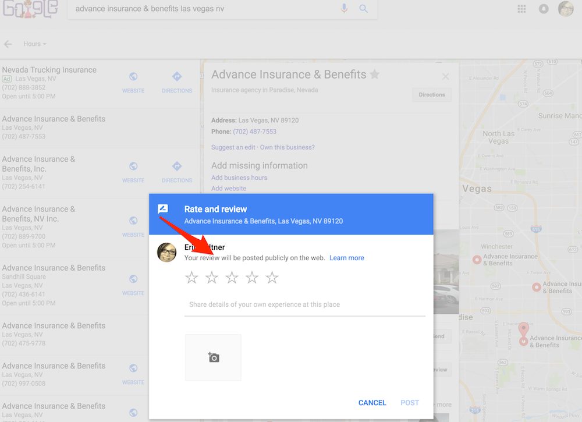The width and height of the screenshot is (582, 422).
Task: Click the Winchester map pin for Advance Insurance
Action: click(x=477, y=260)
